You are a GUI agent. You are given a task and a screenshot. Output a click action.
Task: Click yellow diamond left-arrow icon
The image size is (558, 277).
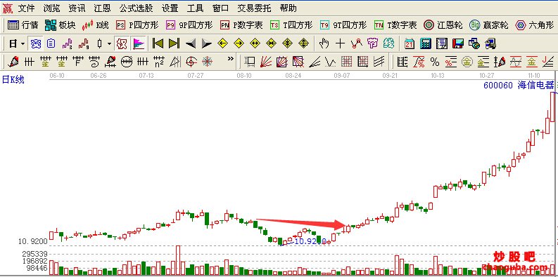[222, 43]
